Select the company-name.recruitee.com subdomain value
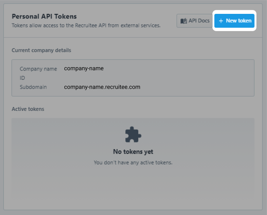This screenshot has width=267, height=215. point(102,87)
